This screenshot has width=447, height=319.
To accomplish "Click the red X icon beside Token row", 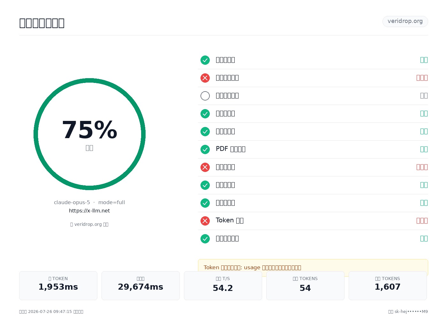I will (205, 221).
